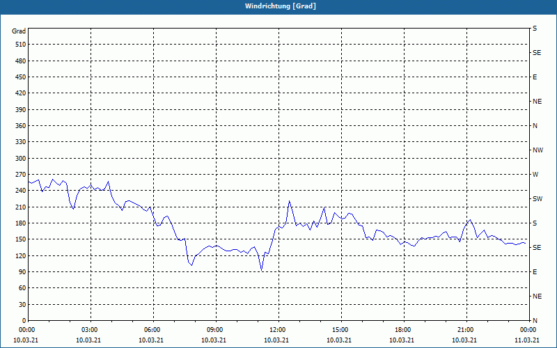This screenshot has width=557, height=348.
Task: Select the 390 y-axis value
Action: pos(21,109)
